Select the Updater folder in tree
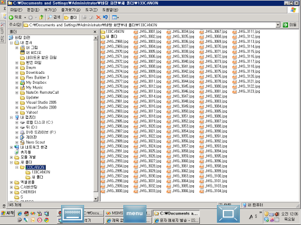 32,97
